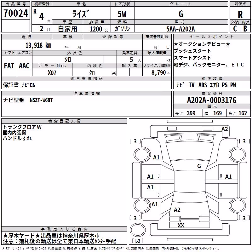
Task: Select grade value G in header
Action: 181,14
